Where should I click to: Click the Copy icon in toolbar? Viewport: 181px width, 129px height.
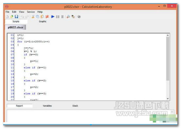pyautogui.click(x=38, y=17)
